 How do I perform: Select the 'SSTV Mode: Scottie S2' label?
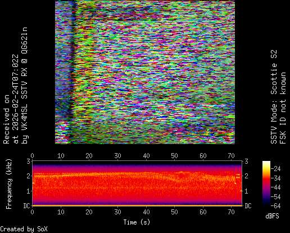(274, 97)
